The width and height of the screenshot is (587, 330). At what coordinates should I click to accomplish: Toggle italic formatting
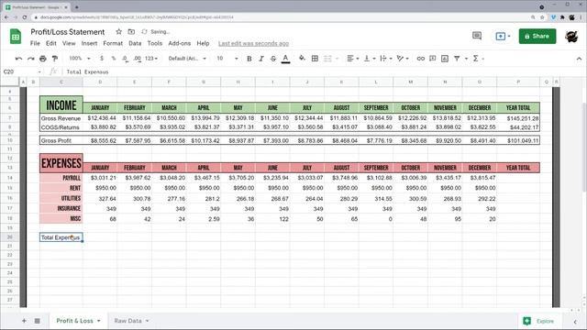click(261, 59)
